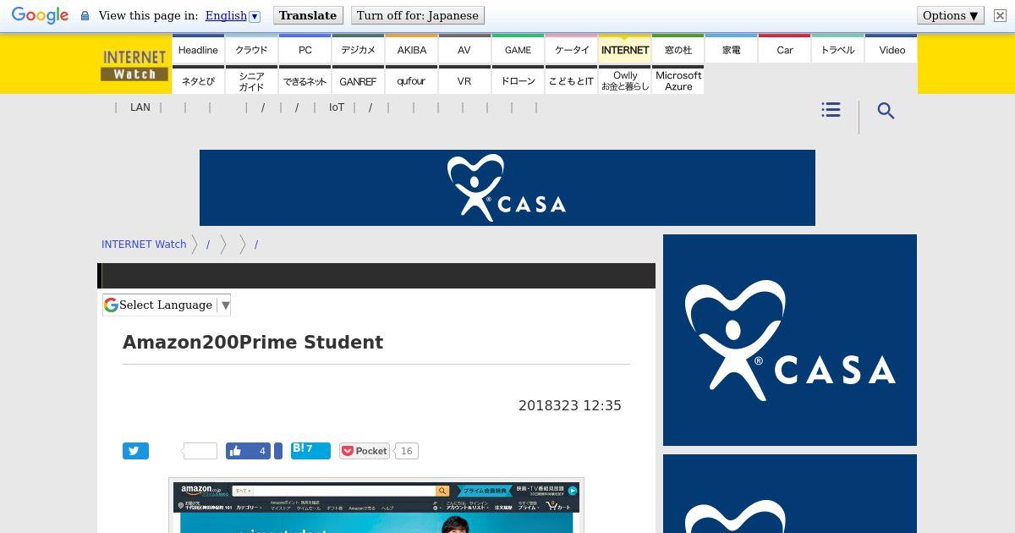Click the square CASA sidebar ad
The image size is (1015, 533).
[790, 340]
